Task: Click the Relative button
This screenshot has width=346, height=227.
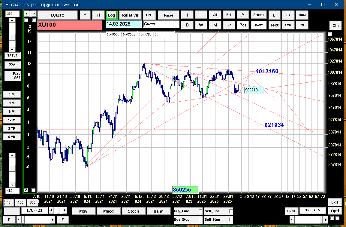Action: pos(130,15)
